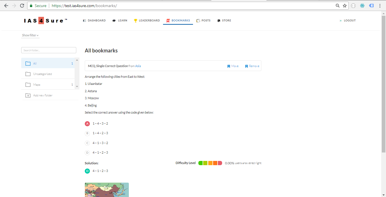Image resolution: width=386 pixels, height=197 pixels.
Task: Click the Search folder input field
Action: pyautogui.click(x=49, y=50)
